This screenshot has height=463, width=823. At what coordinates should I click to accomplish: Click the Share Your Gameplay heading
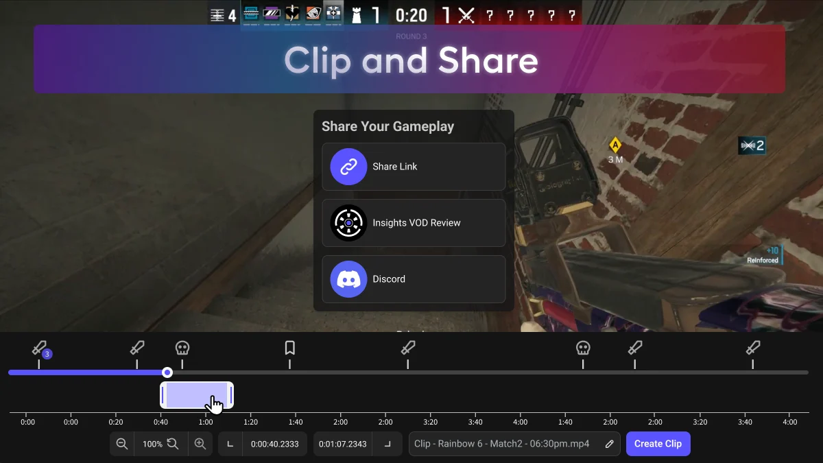tap(388, 127)
